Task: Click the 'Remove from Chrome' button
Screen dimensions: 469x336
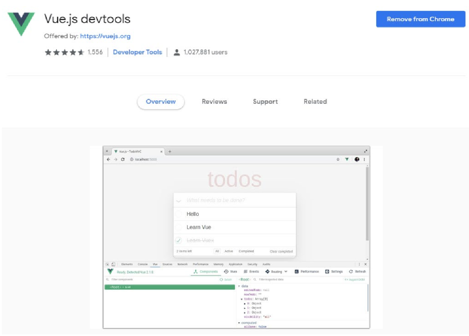Action: [421, 19]
